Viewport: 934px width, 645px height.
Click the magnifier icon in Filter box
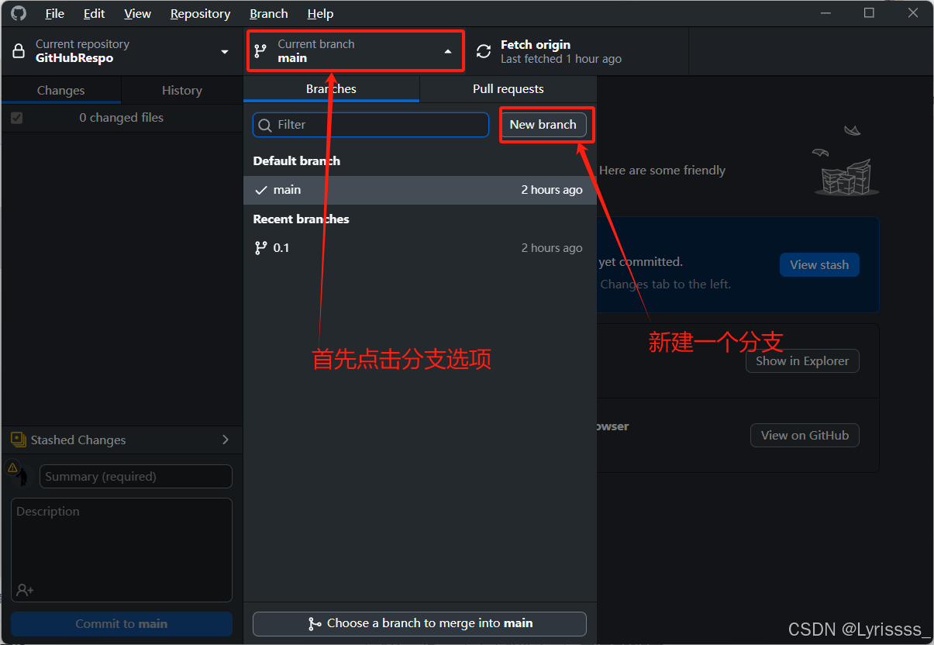[x=266, y=125]
